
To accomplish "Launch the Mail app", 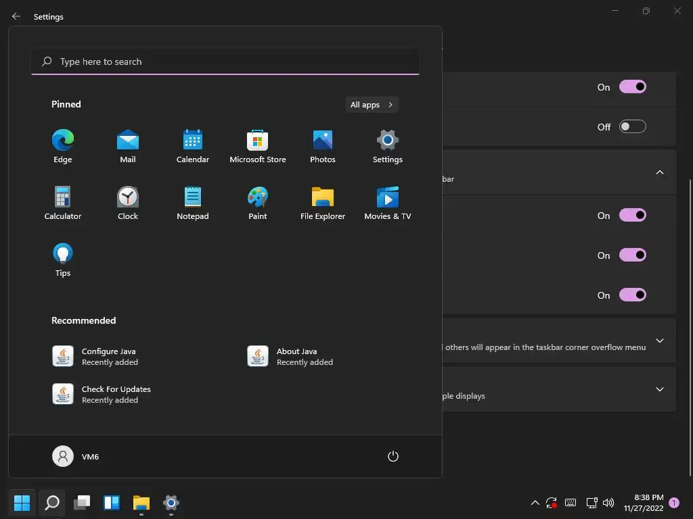I will pos(128,147).
